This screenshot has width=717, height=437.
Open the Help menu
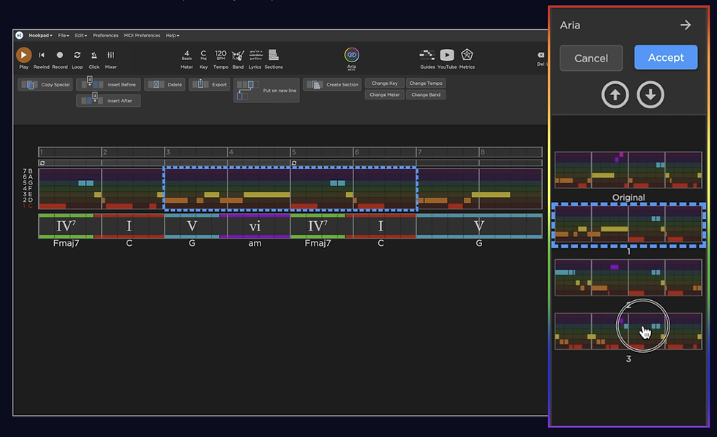click(171, 35)
